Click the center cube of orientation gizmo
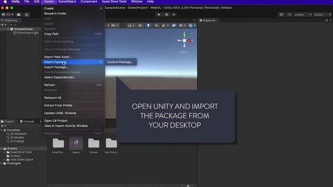Viewport: 333px width, 187px height. (x=184, y=41)
